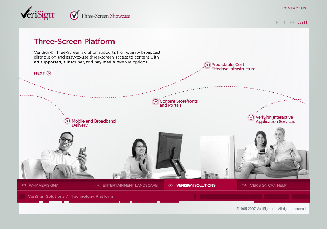Open Content Storefronts and Portals label

click(179, 103)
